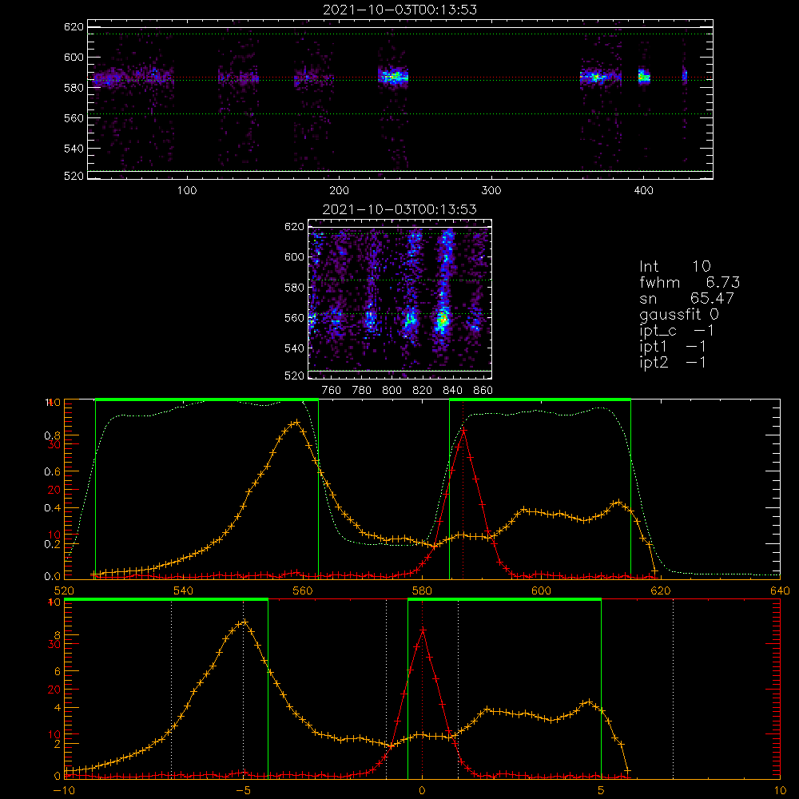
Task: Select the 'Int 10' readout text
Action: pos(675,266)
